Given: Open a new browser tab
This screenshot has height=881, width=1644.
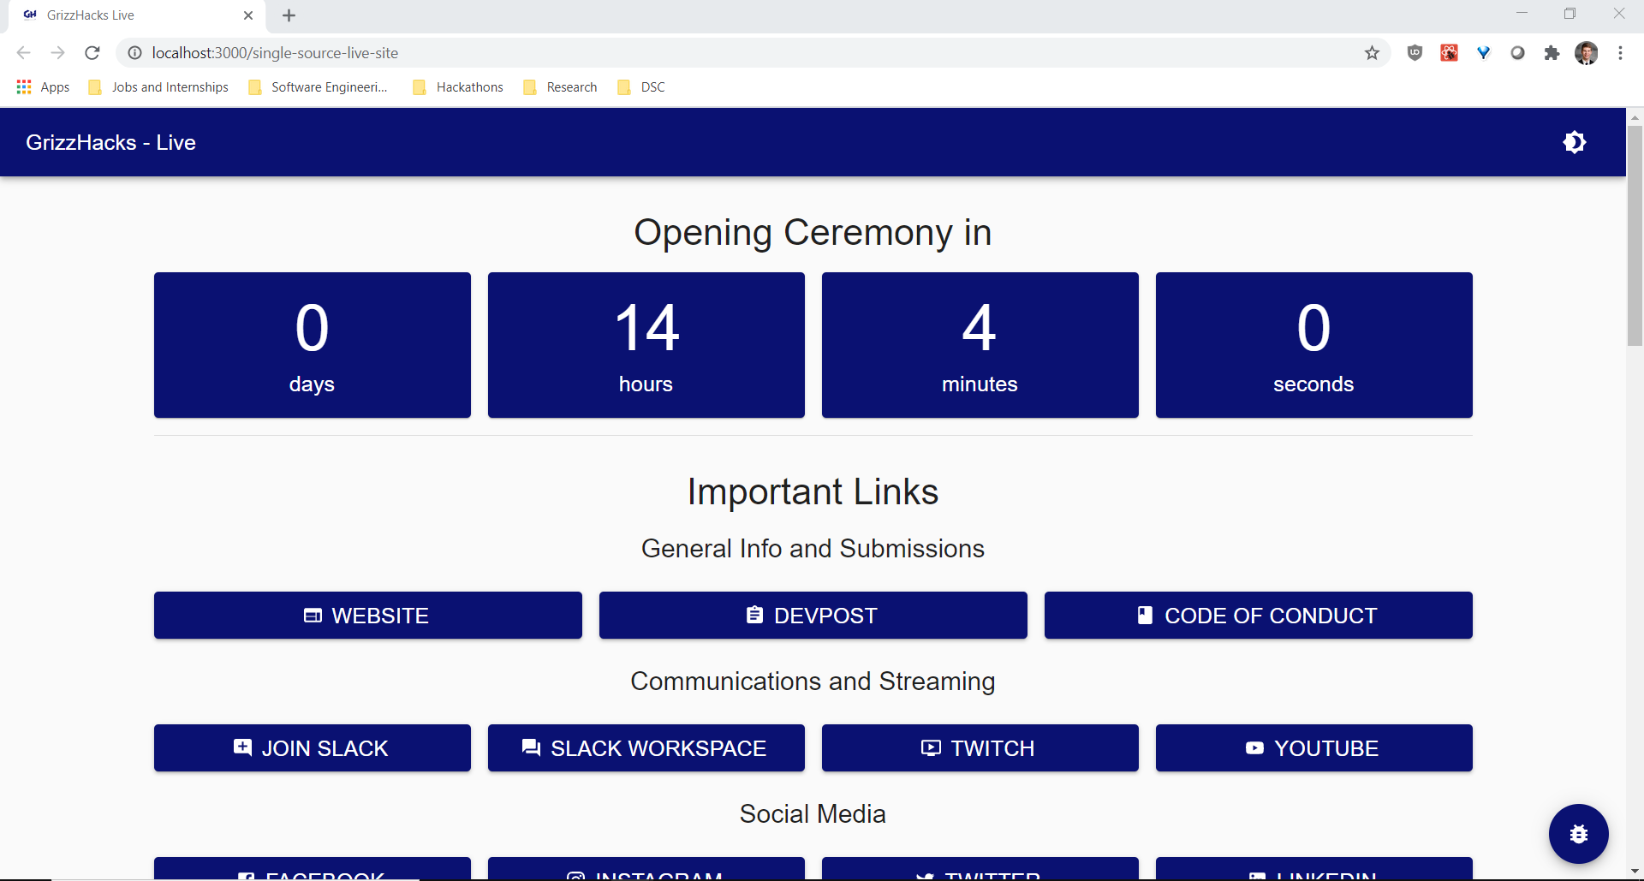Looking at the screenshot, I should (x=289, y=15).
